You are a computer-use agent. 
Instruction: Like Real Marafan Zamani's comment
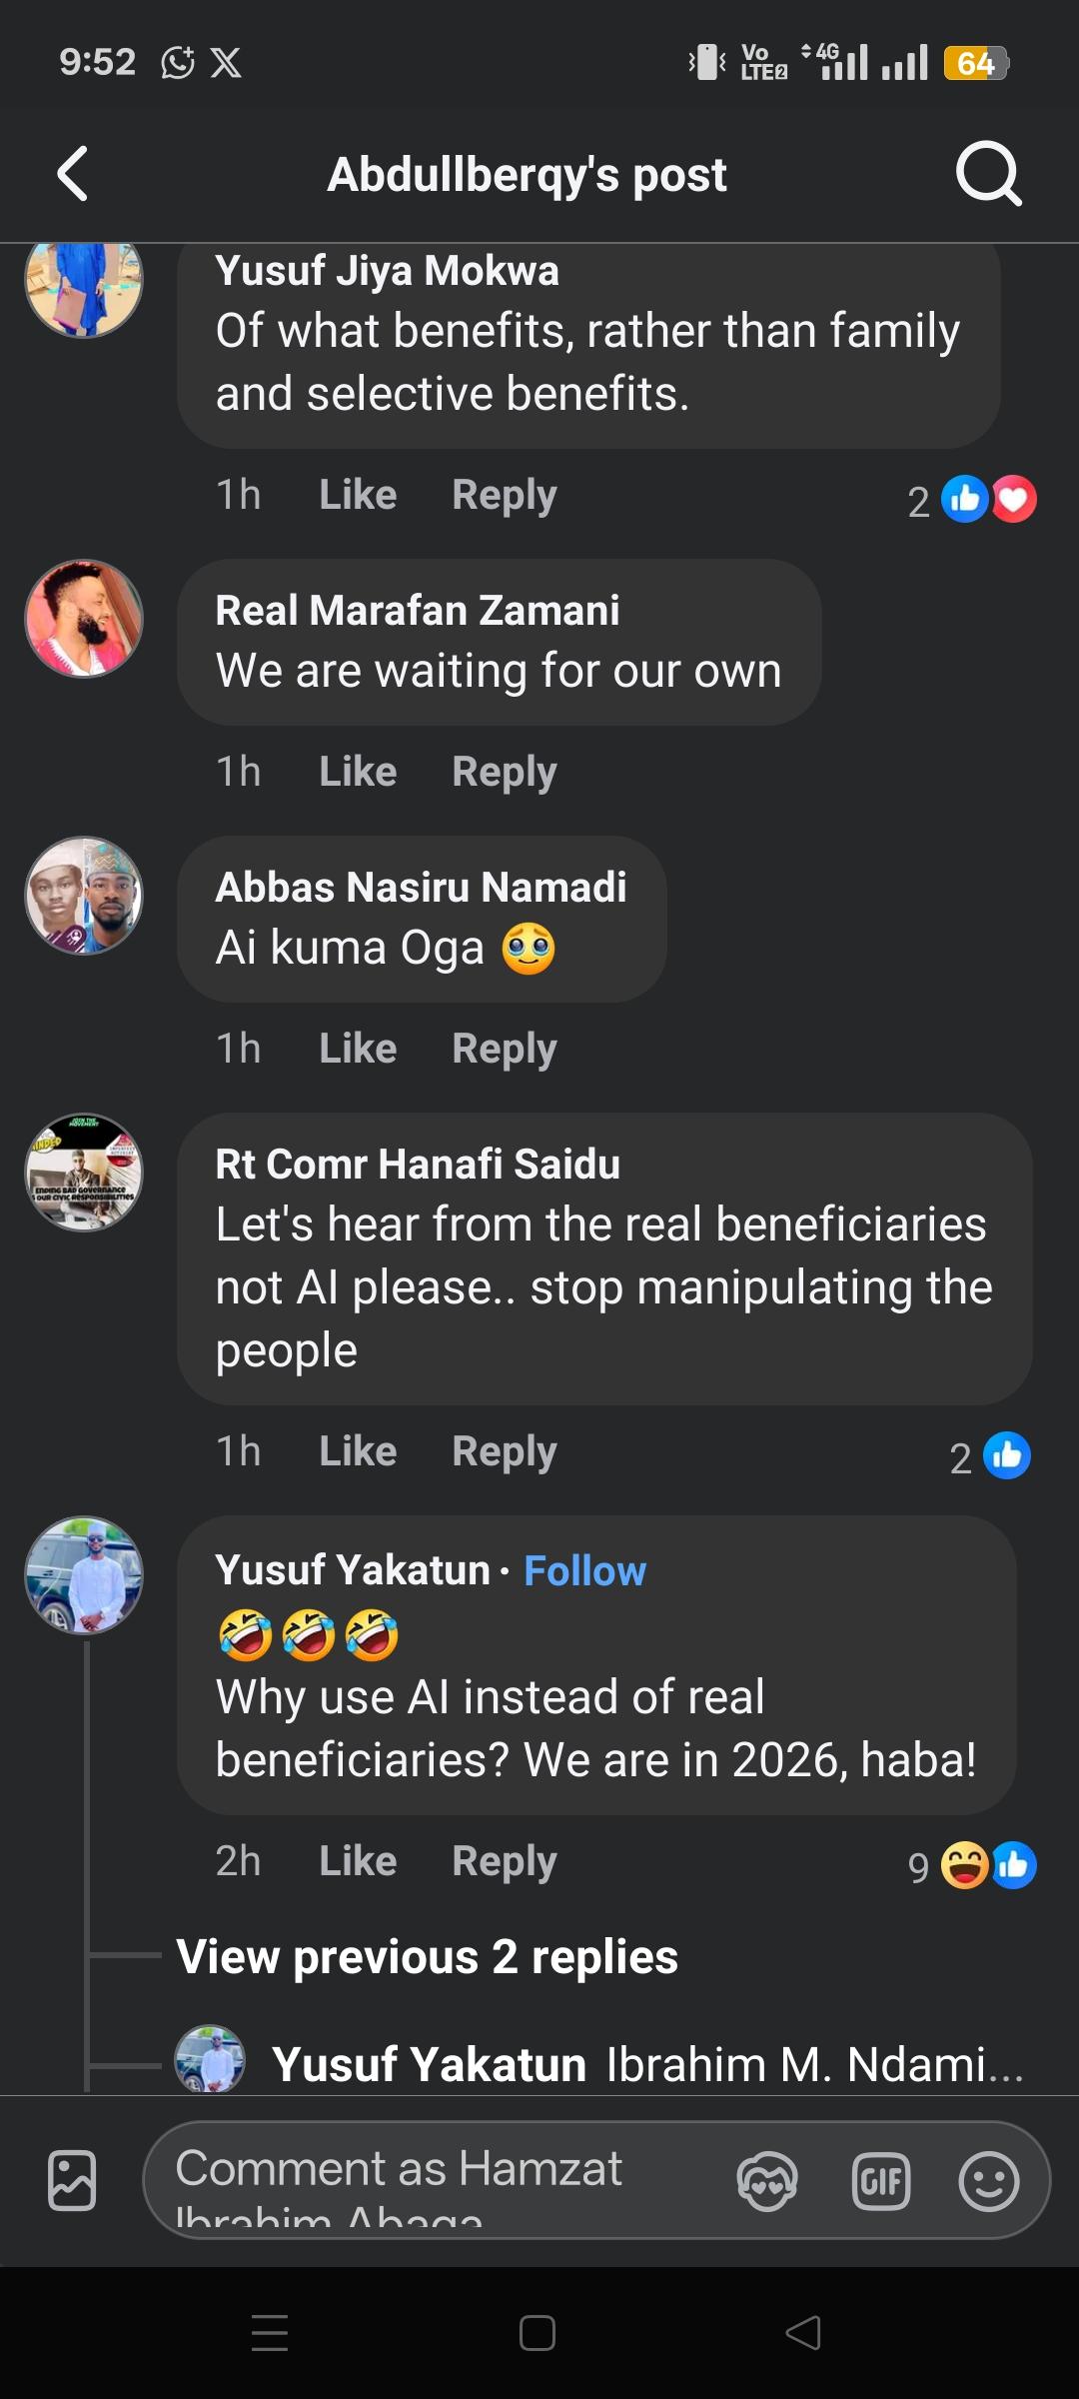coord(358,772)
